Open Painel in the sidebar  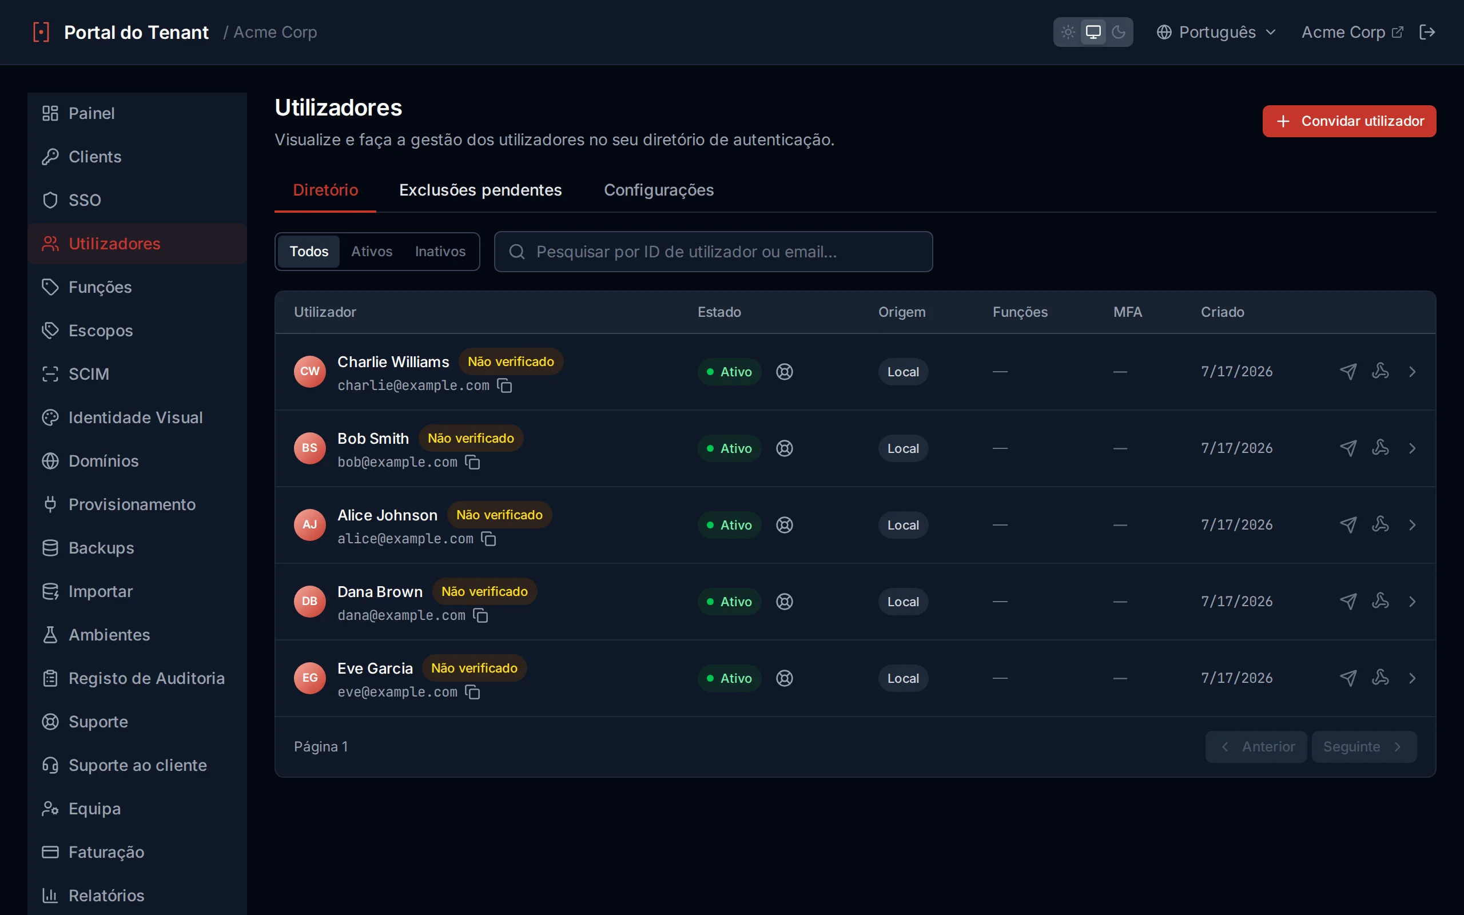[137, 113]
